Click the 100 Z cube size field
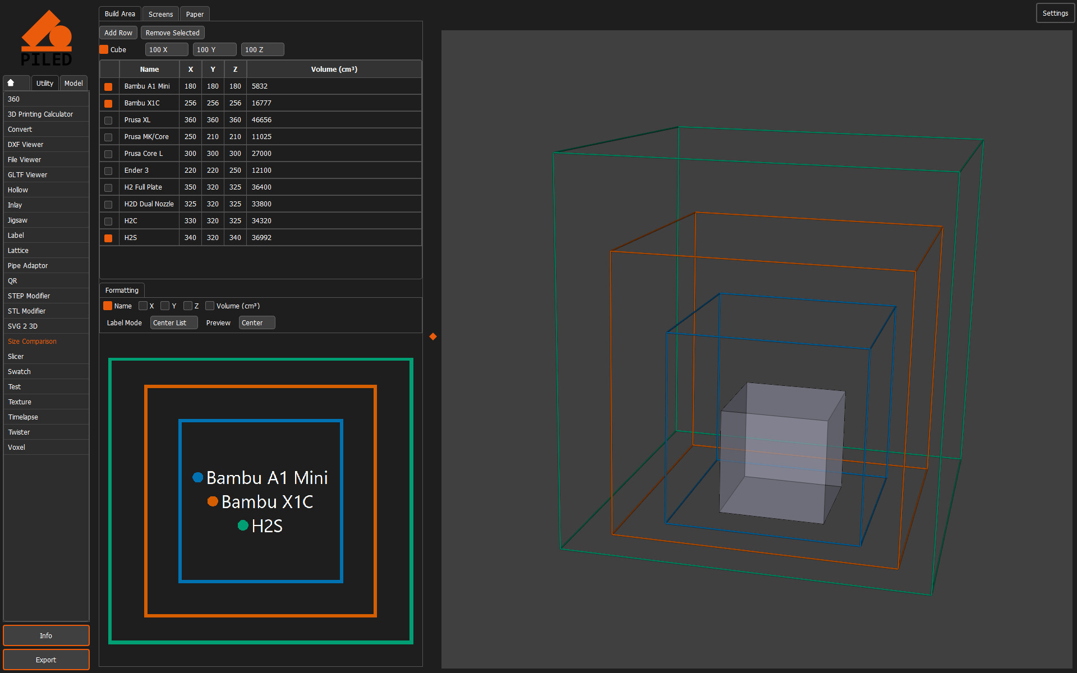This screenshot has width=1077, height=673. pyautogui.click(x=263, y=49)
